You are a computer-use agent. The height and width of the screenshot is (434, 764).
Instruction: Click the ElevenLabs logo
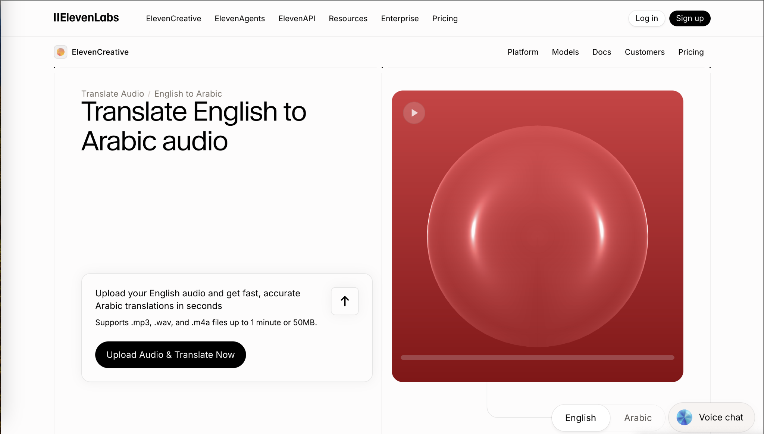[x=86, y=18]
